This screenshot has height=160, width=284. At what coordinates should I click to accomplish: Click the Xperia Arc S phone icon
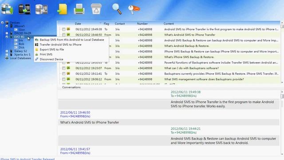tap(12, 55)
